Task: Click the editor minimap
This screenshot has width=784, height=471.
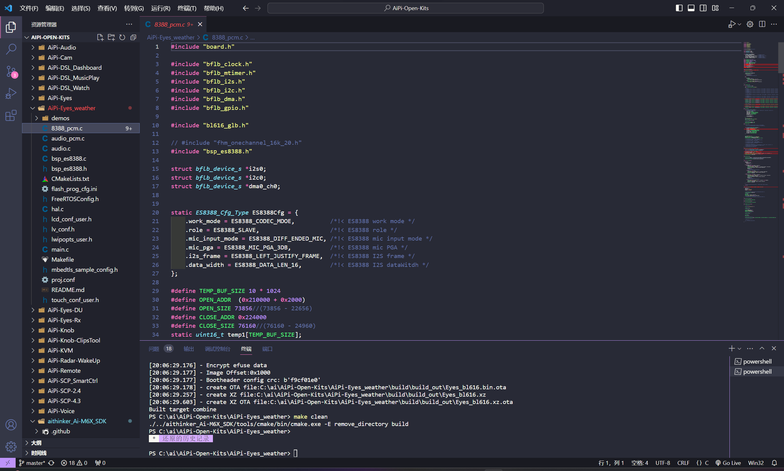Action: point(760,132)
